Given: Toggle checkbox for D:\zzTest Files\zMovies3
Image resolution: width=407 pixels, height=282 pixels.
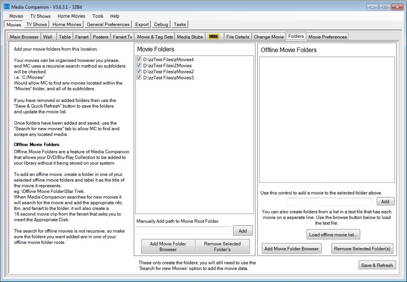Looking at the screenshot, I should [x=139, y=77].
